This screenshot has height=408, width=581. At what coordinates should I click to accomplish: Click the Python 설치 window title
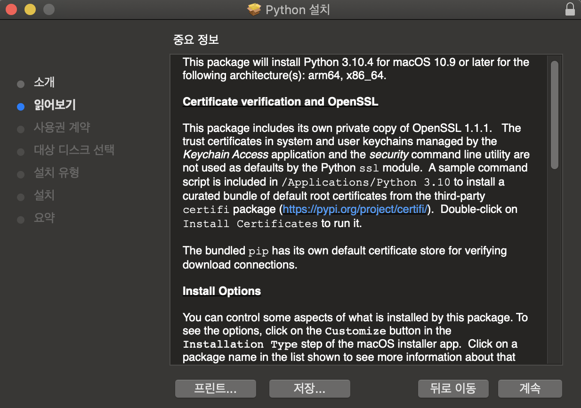[x=298, y=10]
